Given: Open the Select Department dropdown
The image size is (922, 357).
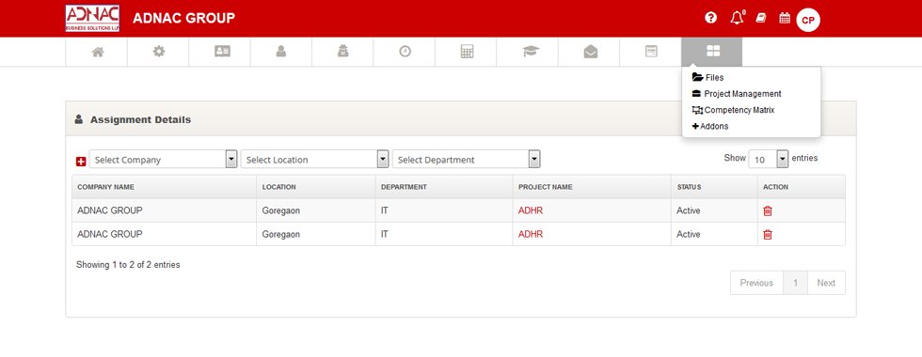Looking at the screenshot, I should [x=467, y=159].
